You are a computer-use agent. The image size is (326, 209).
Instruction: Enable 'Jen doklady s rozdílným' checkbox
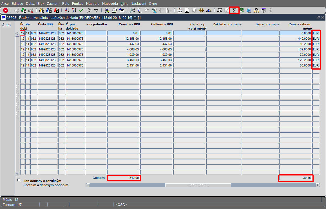19,180
